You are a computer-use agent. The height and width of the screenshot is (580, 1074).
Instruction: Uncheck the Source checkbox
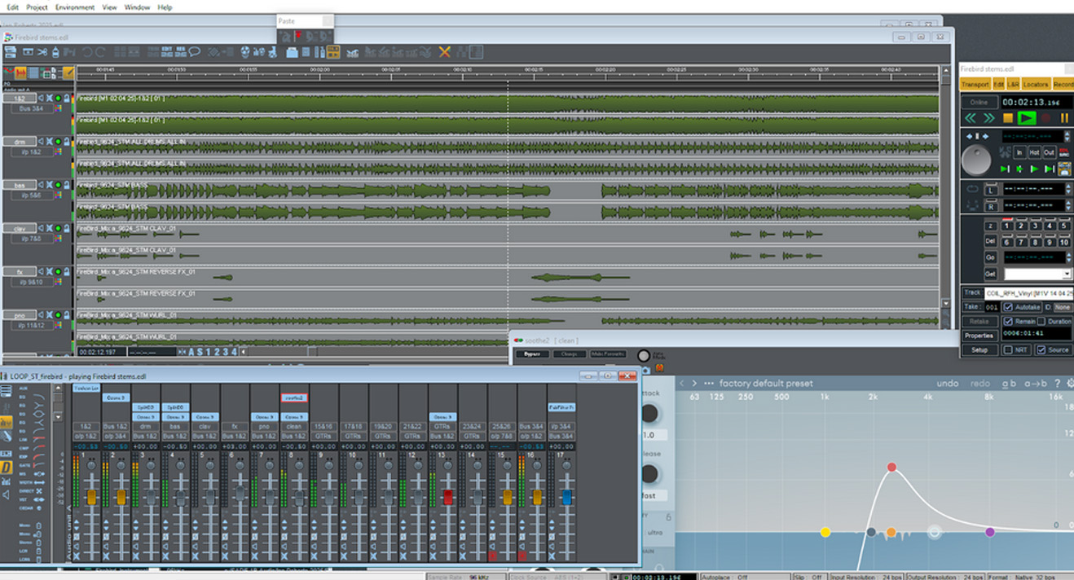[1041, 349]
